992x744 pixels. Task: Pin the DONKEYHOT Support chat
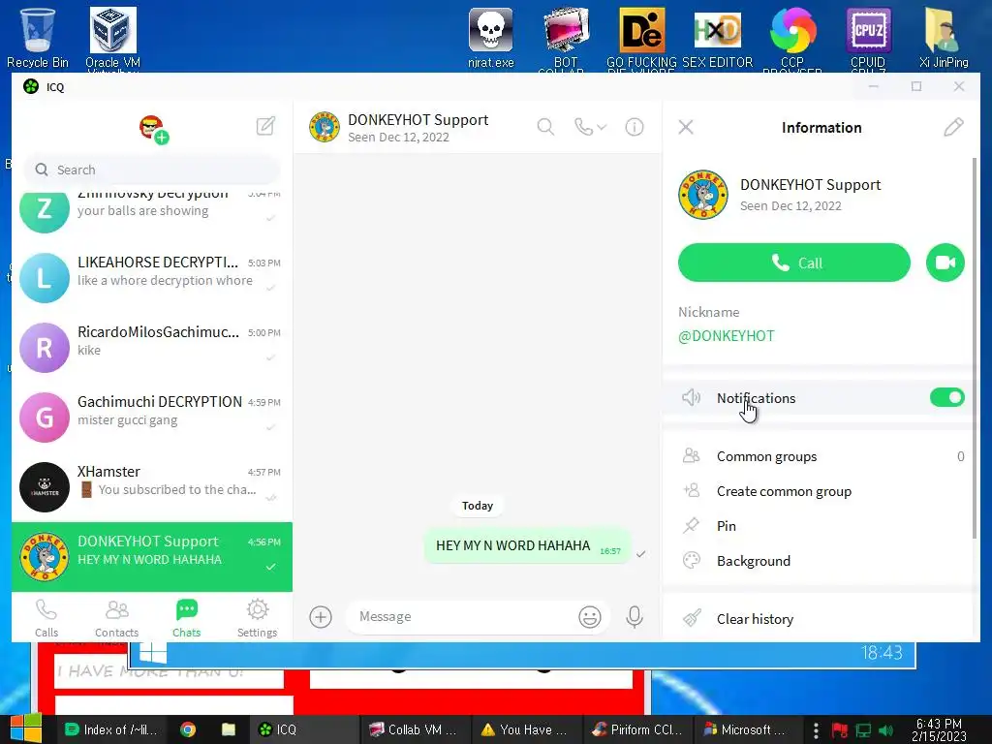click(x=821, y=526)
